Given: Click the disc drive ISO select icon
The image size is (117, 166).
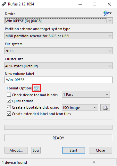Looking at the screenshot, I should (105, 108).
